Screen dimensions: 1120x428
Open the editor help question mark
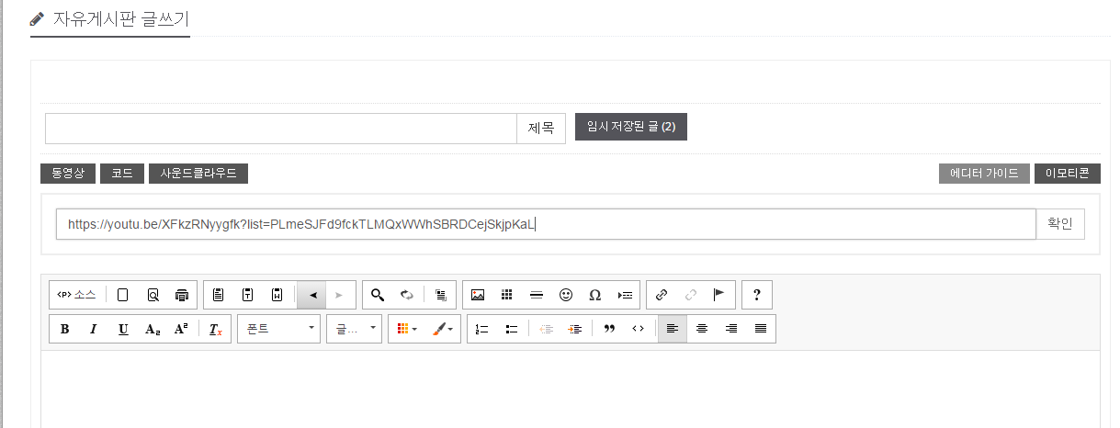point(757,295)
